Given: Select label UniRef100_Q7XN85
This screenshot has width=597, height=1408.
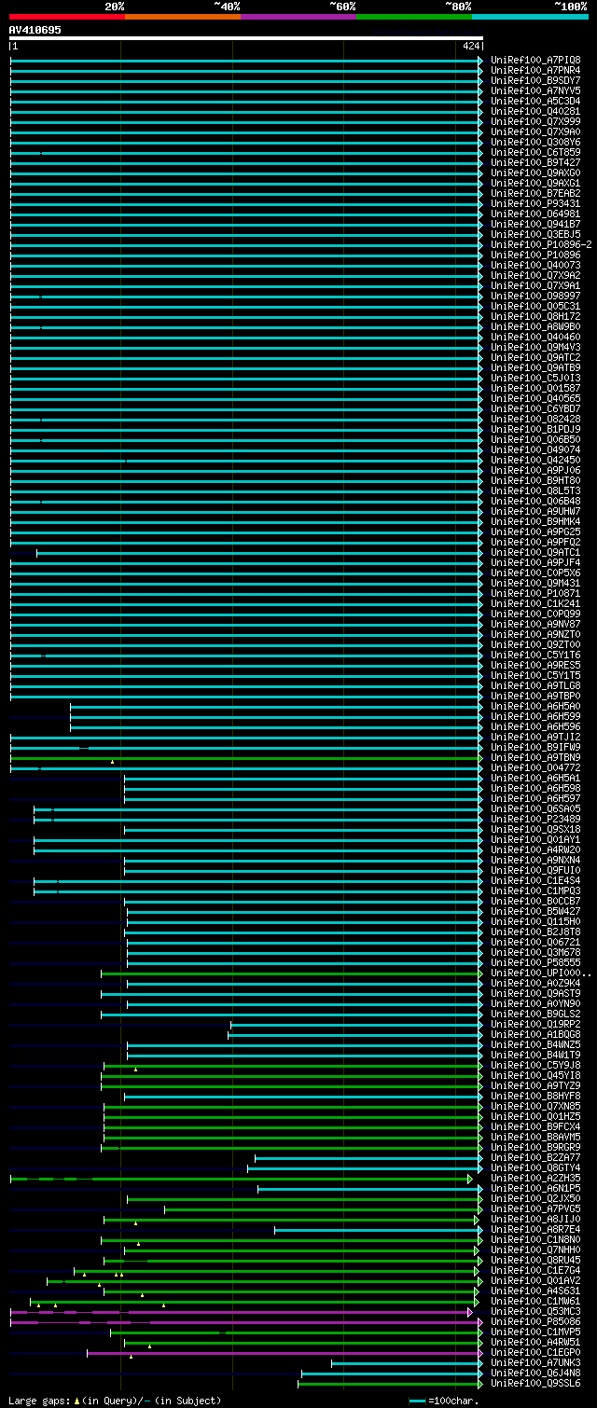Looking at the screenshot, I should (535, 1106).
